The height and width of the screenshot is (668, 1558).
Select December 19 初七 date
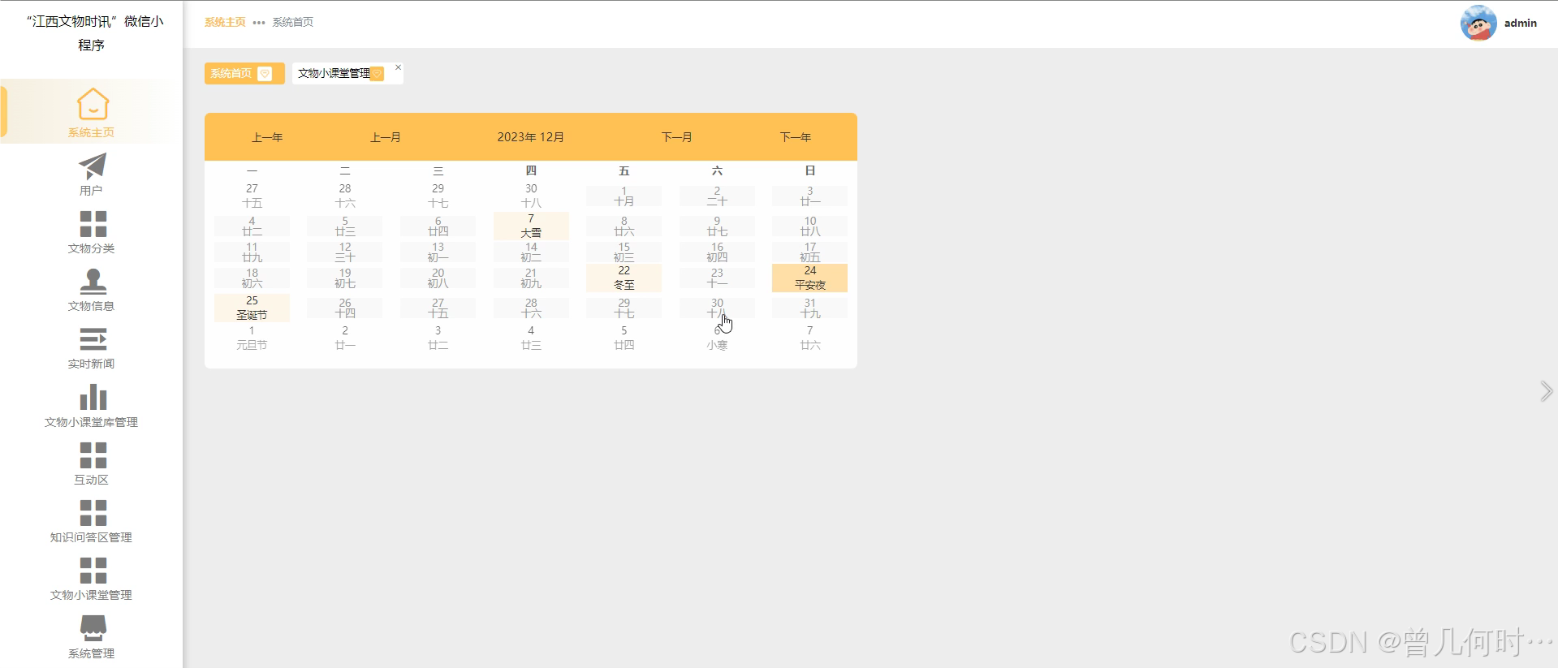345,278
